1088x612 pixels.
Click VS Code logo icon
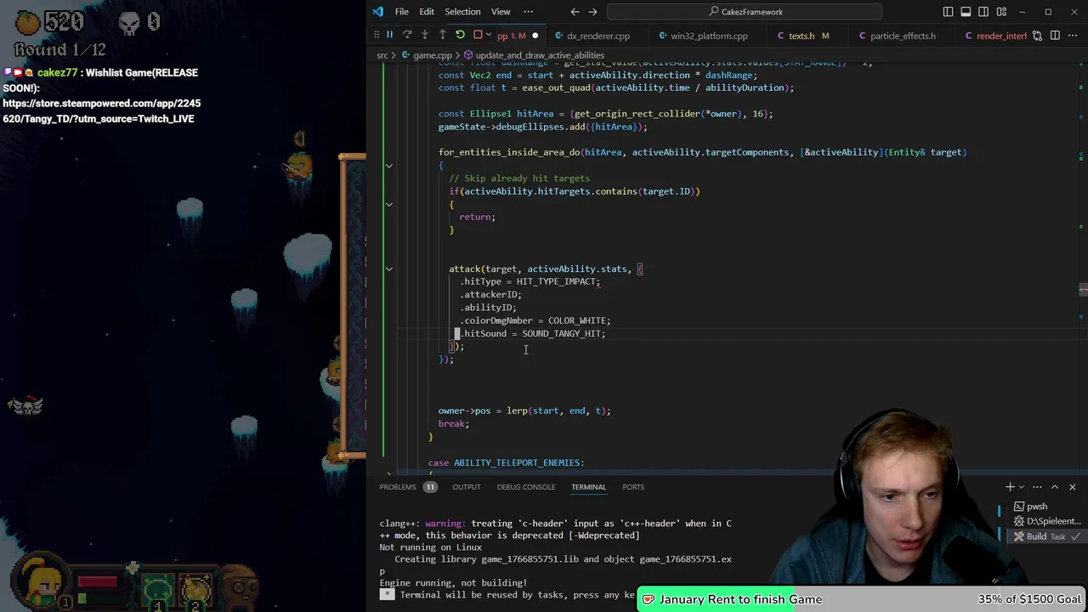[x=378, y=12]
